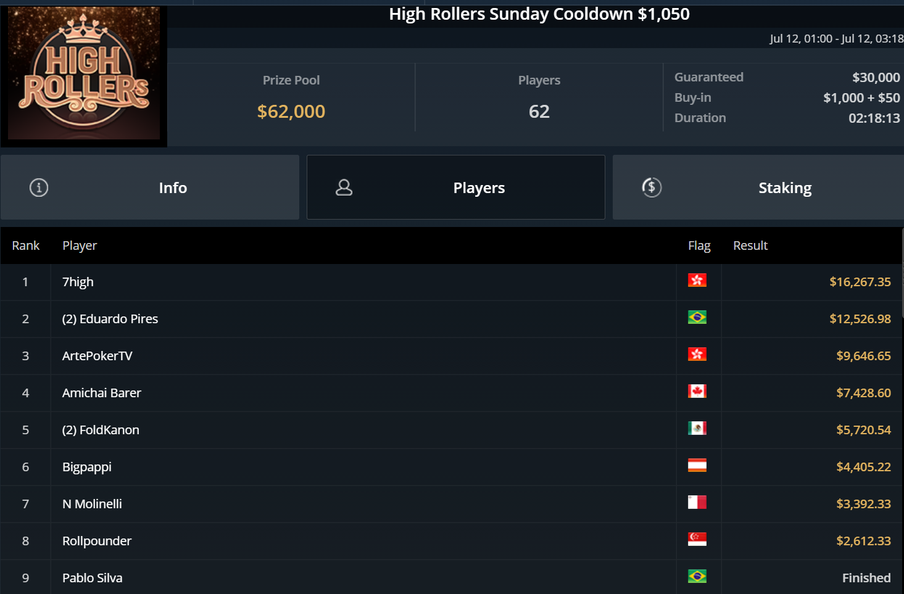Viewport: 904px width, 594px height.
Task: Click the Rank column header
Action: click(x=25, y=245)
